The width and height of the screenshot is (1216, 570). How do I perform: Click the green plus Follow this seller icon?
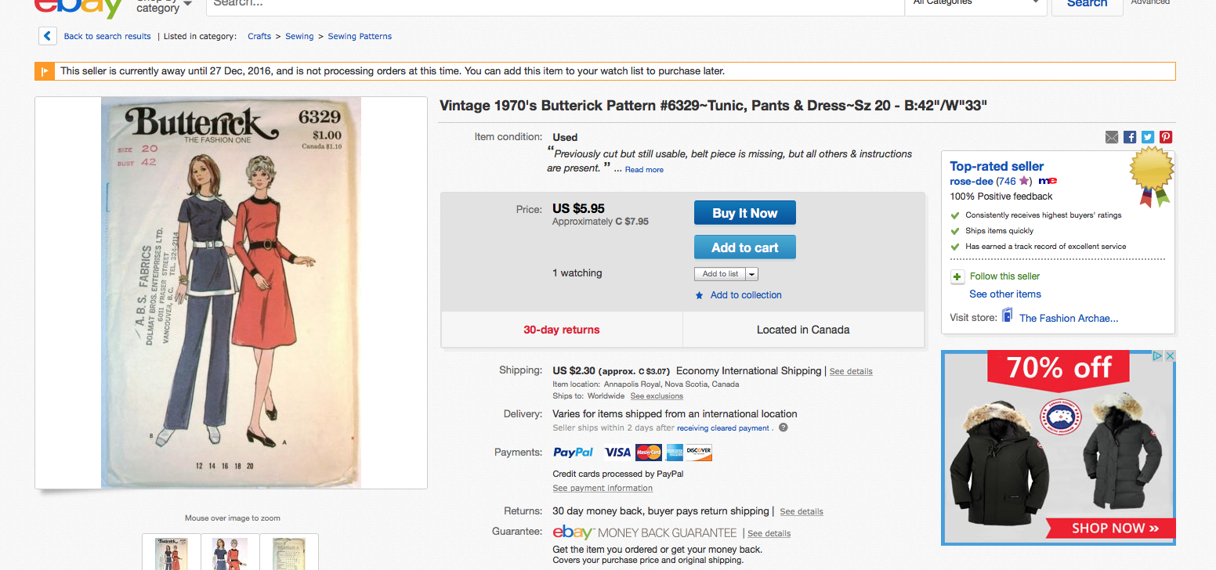pos(957,276)
